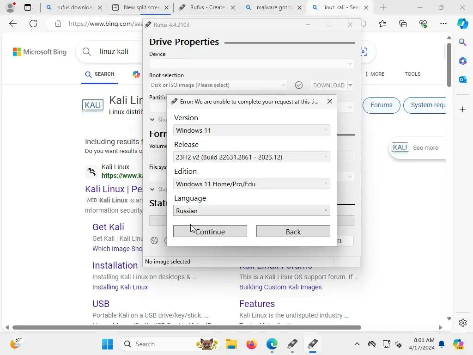This screenshot has width=473, height=355.
Task: Open Outlook sidebar icon
Action: click(x=462, y=80)
